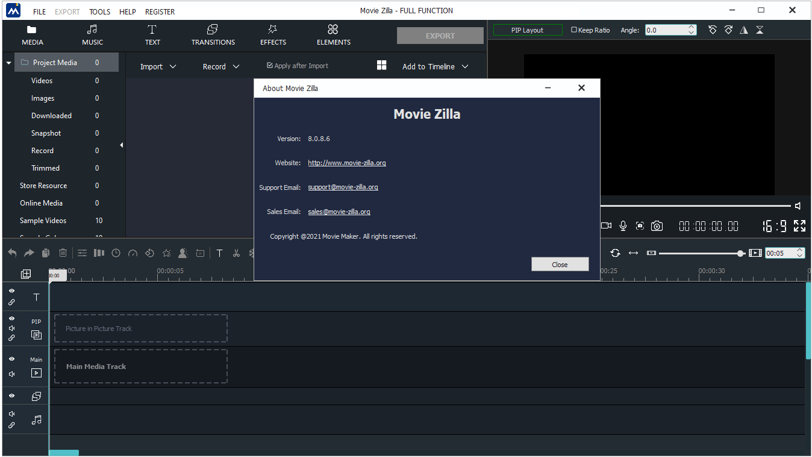Screen dimensions: 812x457
Task: Click the flip horizontal triangle icon
Action: (x=744, y=30)
